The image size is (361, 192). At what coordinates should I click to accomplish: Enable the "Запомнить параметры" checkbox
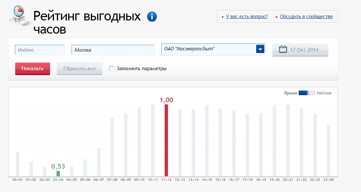(x=112, y=68)
